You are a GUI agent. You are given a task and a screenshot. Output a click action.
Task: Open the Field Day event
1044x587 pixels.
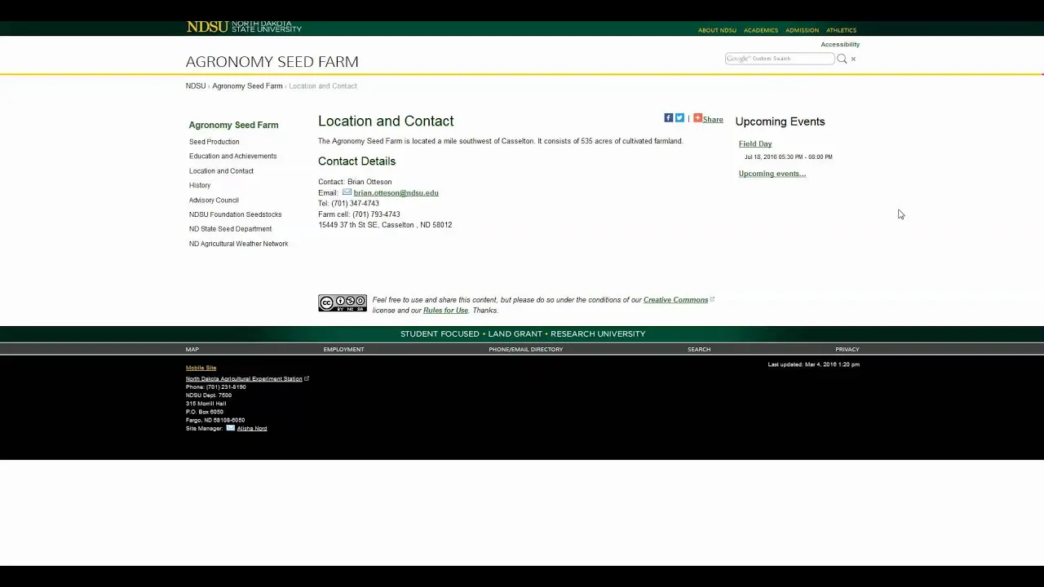(755, 144)
